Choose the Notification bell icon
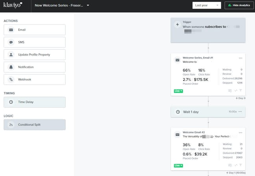This screenshot has width=255, height=176. (11, 67)
